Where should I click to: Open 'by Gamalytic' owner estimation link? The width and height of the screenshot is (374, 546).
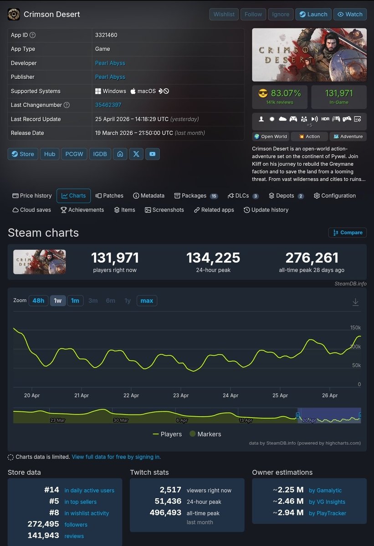(325, 490)
